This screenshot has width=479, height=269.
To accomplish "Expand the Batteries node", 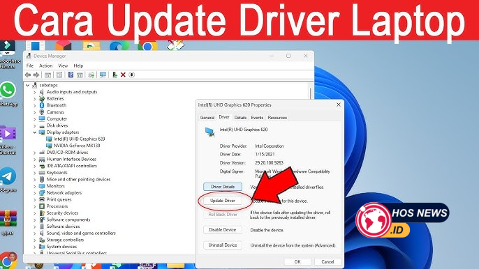I will tap(34, 98).
